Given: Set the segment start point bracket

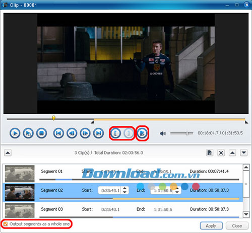Looking at the screenshot, I should (115, 133).
